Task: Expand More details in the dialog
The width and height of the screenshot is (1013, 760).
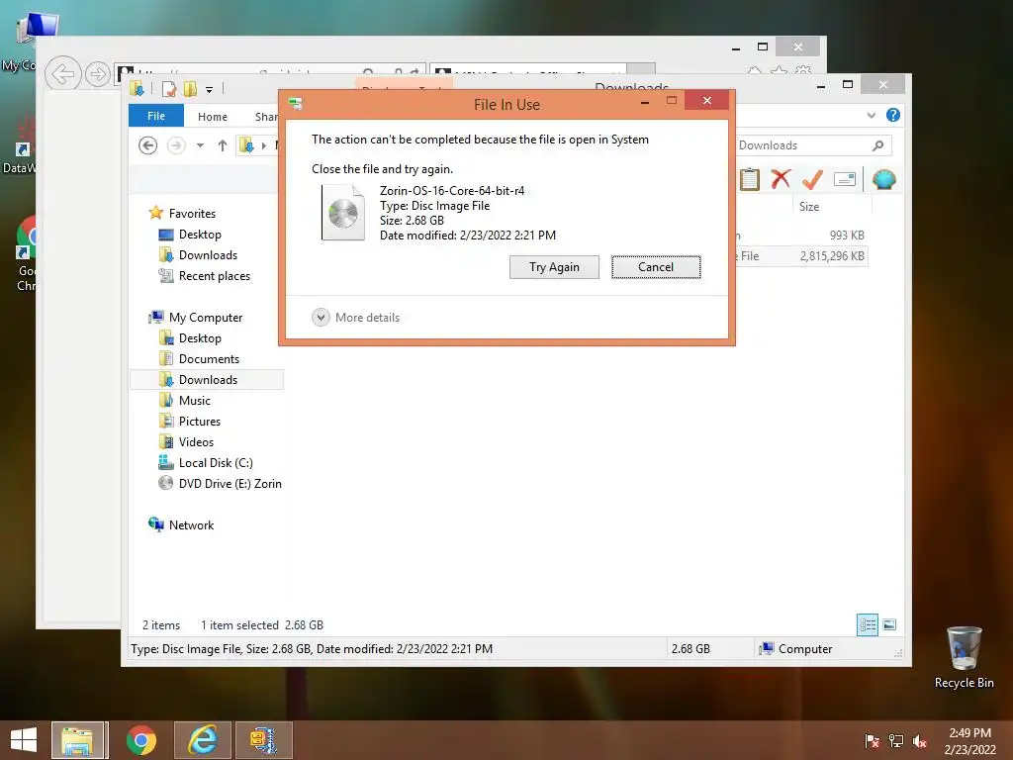Action: [x=356, y=318]
